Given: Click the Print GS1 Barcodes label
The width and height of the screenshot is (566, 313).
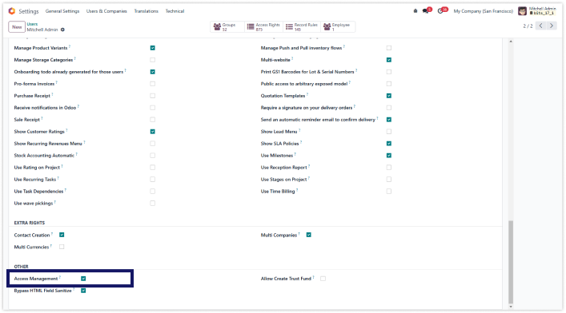Looking at the screenshot, I should [x=307, y=72].
